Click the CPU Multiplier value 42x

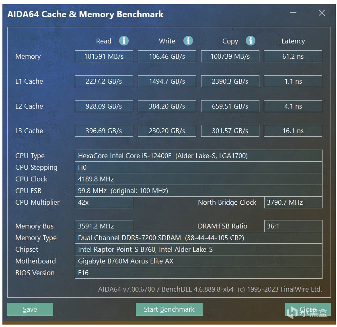(x=104, y=202)
